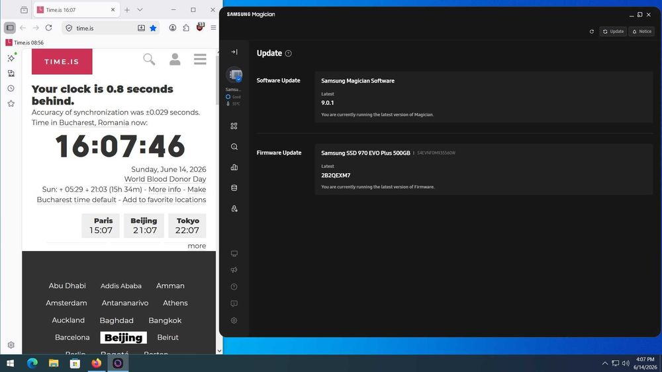This screenshot has width=662, height=372.
Task: Click the Update button in Magician header
Action: point(613,32)
